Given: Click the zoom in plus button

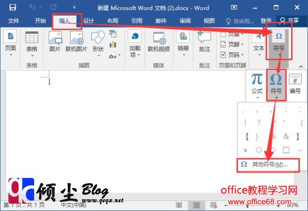Looking at the screenshot, I should point(278,206).
